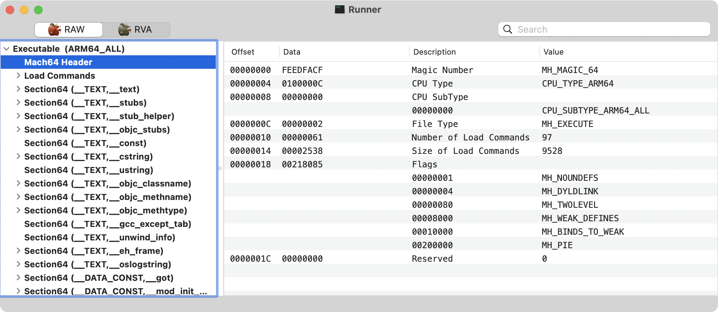
Task: Expand the Load Commands node
Action: [x=18, y=76]
